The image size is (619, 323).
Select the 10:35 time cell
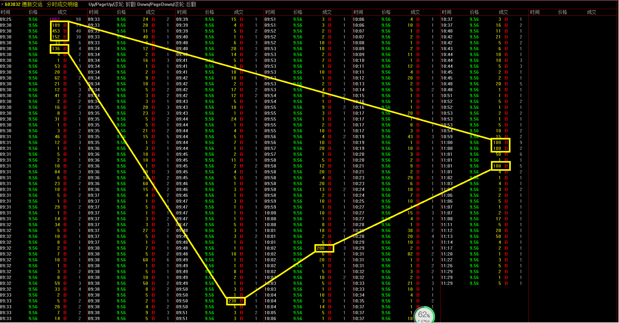click(359, 301)
